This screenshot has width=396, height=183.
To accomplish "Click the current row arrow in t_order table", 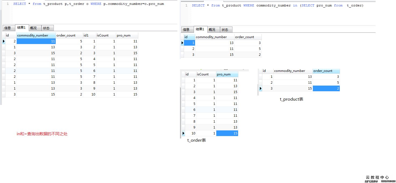I will pos(183,133).
